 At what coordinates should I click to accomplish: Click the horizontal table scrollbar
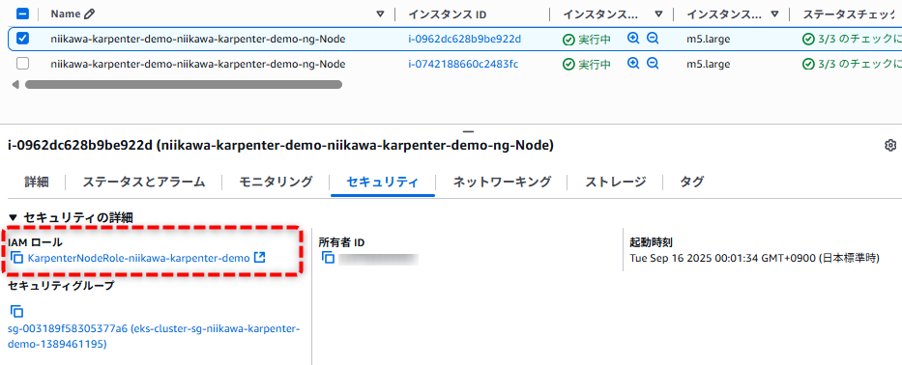(x=184, y=85)
